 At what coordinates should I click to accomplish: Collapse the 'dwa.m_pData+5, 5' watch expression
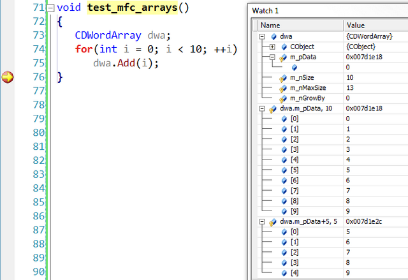point(263,221)
